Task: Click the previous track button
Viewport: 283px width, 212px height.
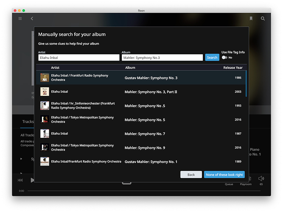Action: (20, 180)
